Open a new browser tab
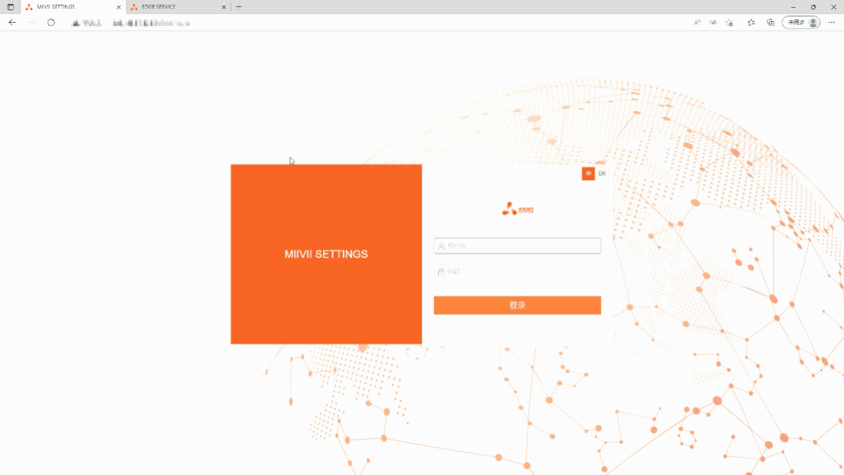 (239, 7)
